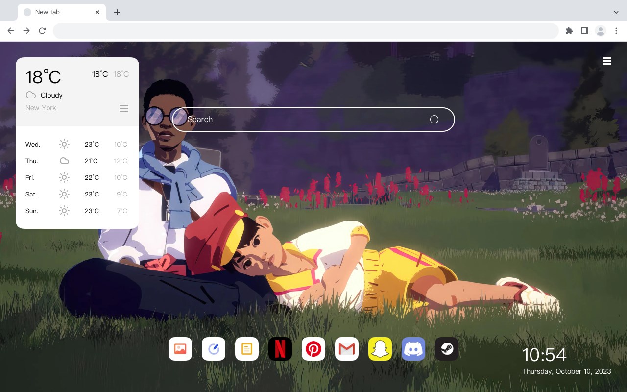Reload the current page
Image resolution: width=627 pixels, height=392 pixels.
[42, 31]
